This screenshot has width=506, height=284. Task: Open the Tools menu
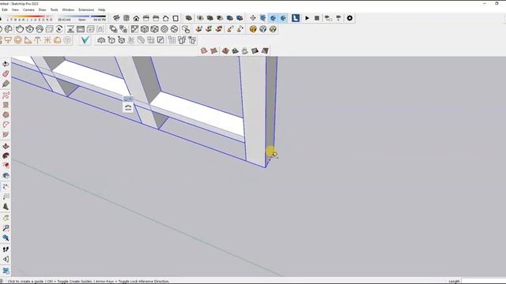pos(55,10)
